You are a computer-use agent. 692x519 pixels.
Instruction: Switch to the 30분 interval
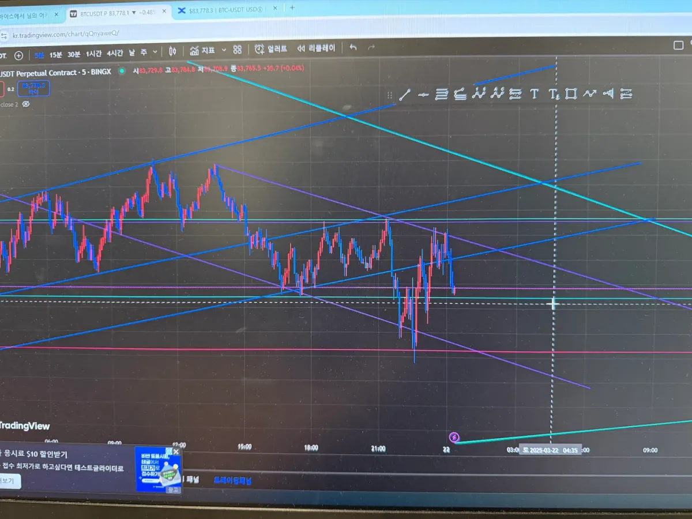(74, 54)
